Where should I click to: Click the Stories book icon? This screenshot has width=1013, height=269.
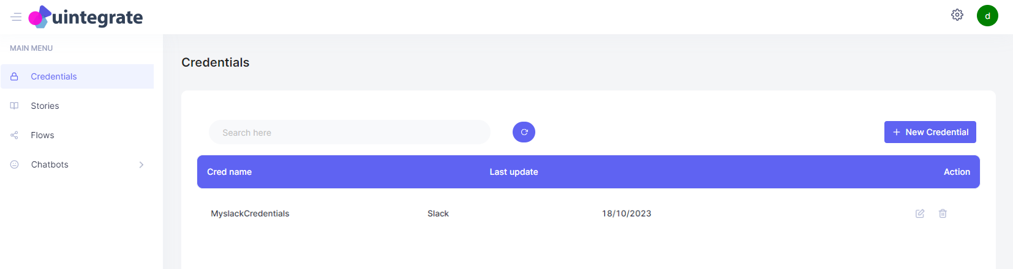[x=14, y=106]
